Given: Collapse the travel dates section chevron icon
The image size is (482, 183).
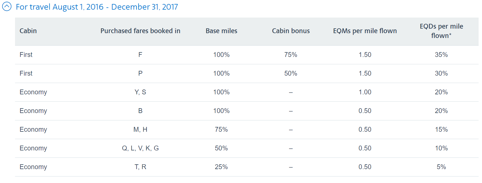Looking at the screenshot, I should pos(7,7).
